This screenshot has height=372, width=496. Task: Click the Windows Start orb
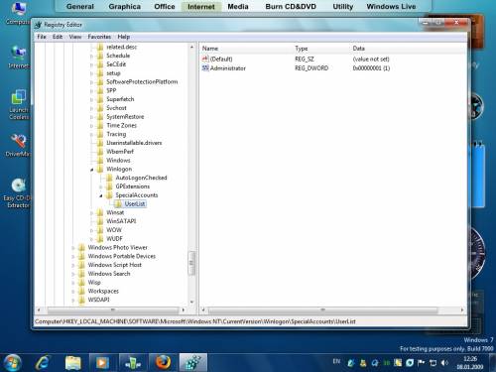click(x=13, y=363)
